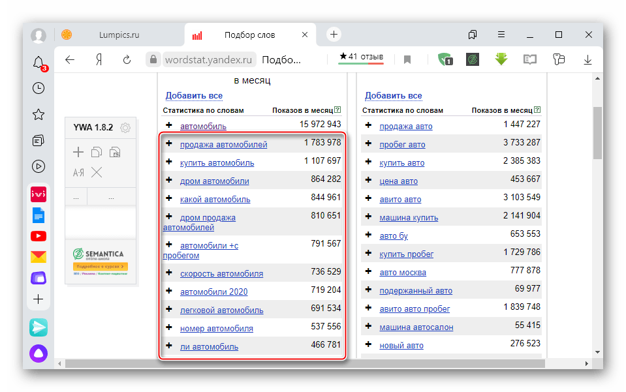Screen dimensions: 626x392
Task: Open Yandex home via Я button
Action: tap(99, 60)
